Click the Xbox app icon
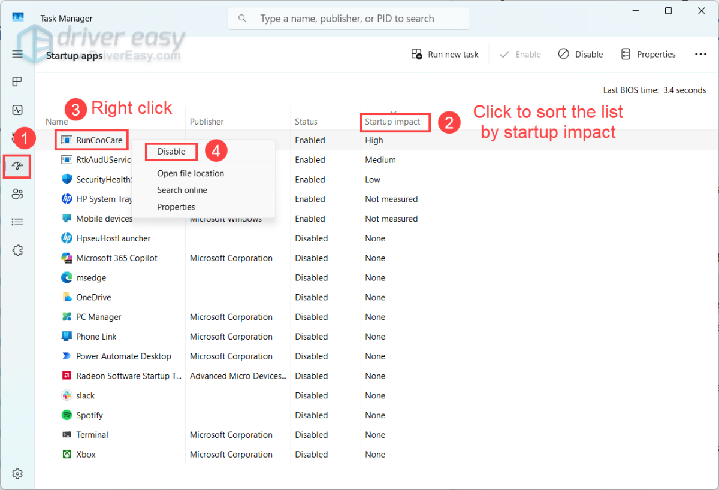This screenshot has width=719, height=490. pos(67,455)
